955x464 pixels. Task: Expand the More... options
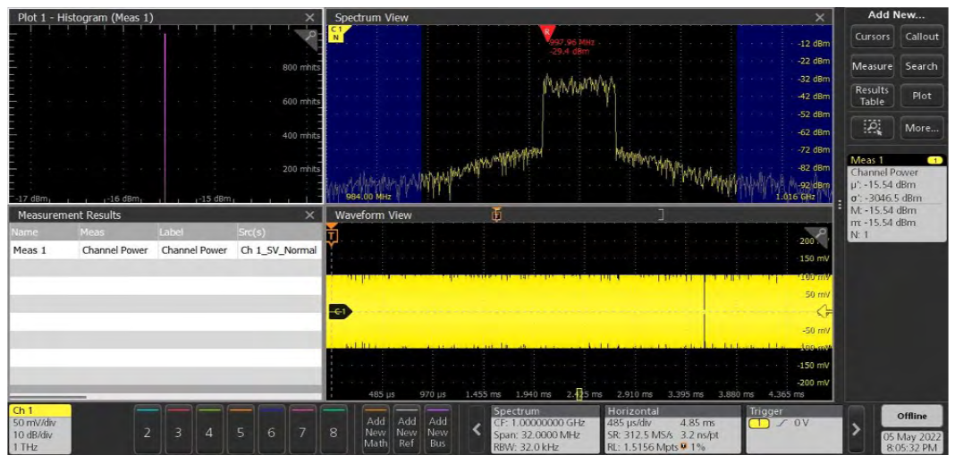(921, 128)
